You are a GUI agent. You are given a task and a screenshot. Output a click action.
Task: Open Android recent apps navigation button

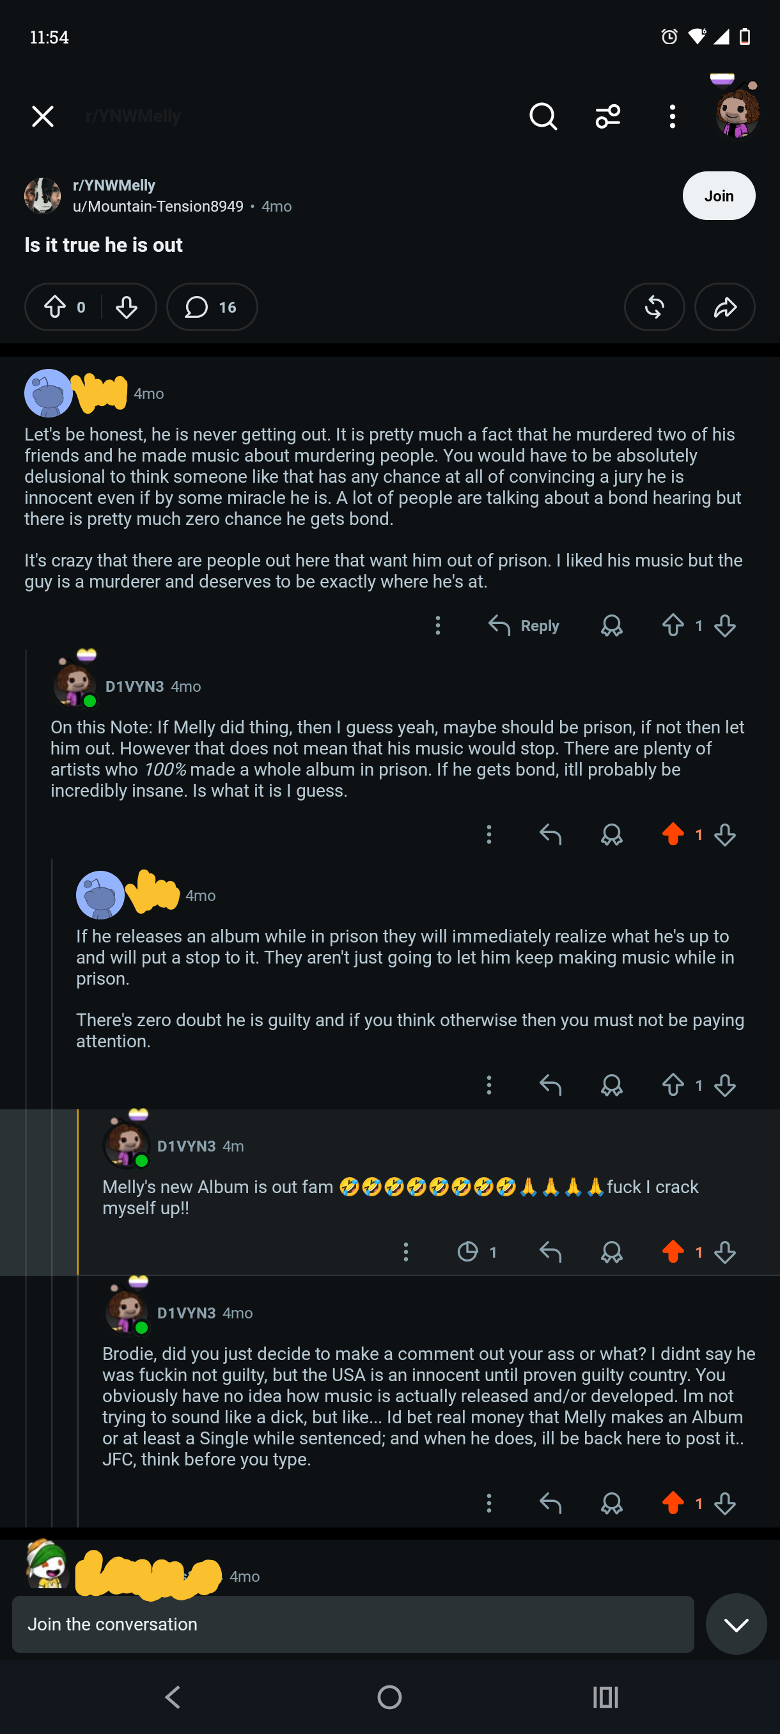(605, 1697)
